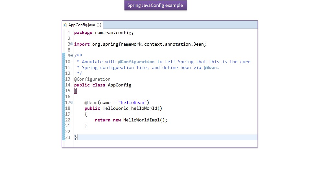Collapse the Javadoc comment at line 9
The height and width of the screenshot is (171, 311).
tap(72, 56)
